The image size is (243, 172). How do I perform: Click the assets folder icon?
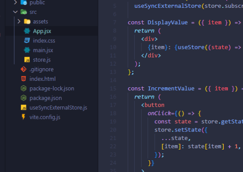point(27,22)
